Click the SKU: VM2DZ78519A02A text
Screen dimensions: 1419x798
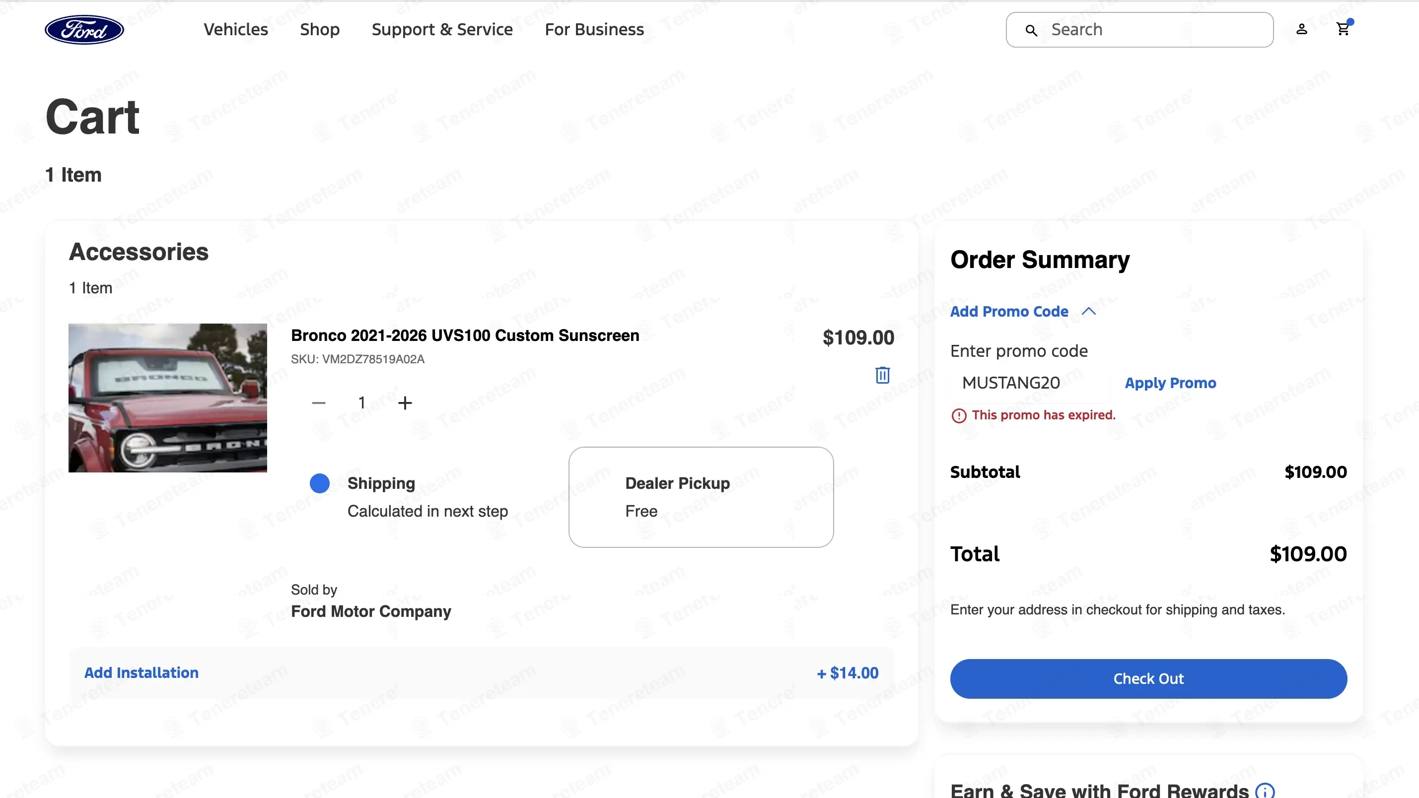click(357, 359)
